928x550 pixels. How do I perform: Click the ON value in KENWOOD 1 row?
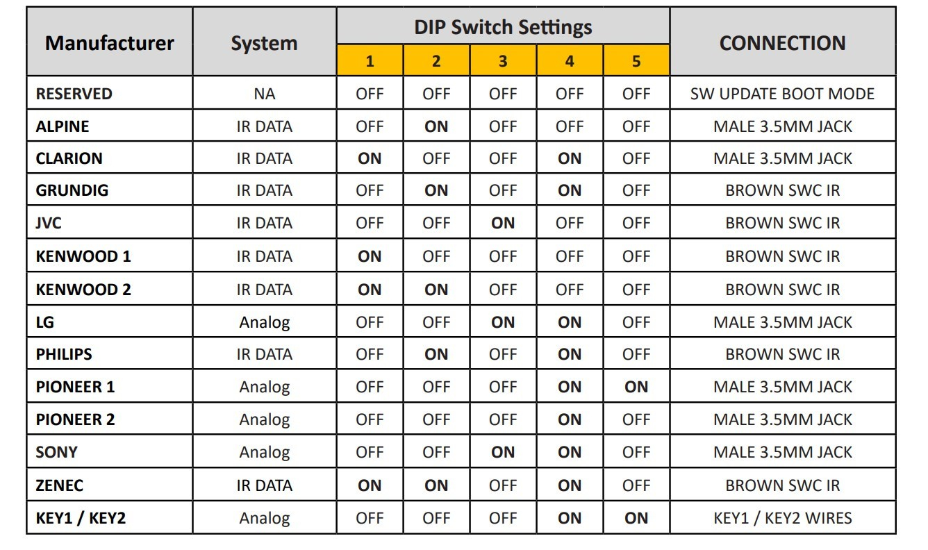(370, 256)
